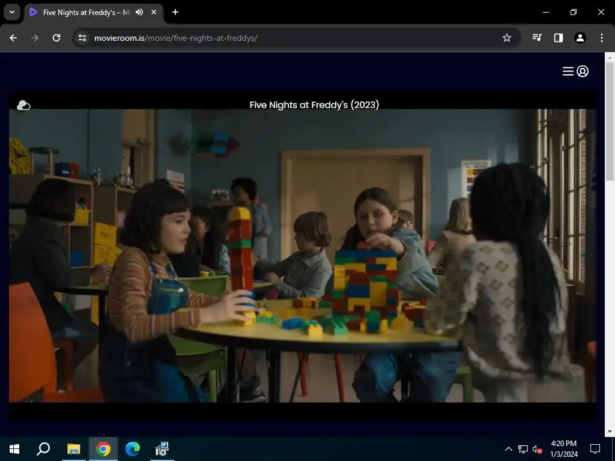
Task: Open network status tray icon
Action: 523,449
